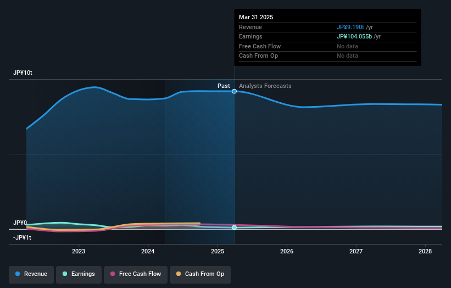Image resolution: width=451 pixels, height=288 pixels.
Task: Click the teal Earnings legend dot
Action: tap(65, 274)
